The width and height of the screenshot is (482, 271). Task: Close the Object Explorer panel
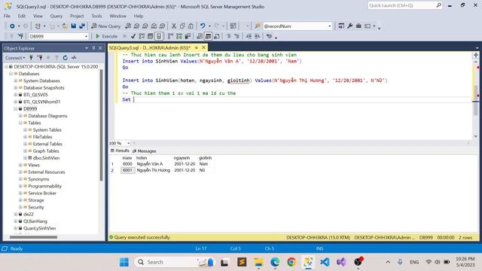(x=100, y=48)
